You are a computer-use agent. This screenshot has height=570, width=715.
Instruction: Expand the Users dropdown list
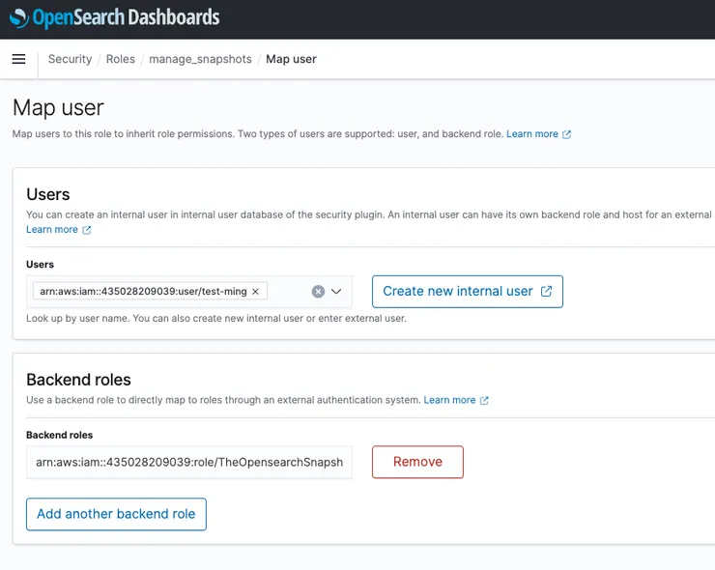point(337,291)
